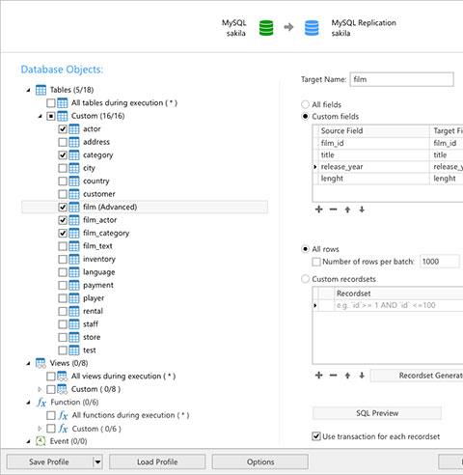Viewport: 463px width, 475px height.
Task: Click the rows per batch value field
Action: pyautogui.click(x=440, y=262)
